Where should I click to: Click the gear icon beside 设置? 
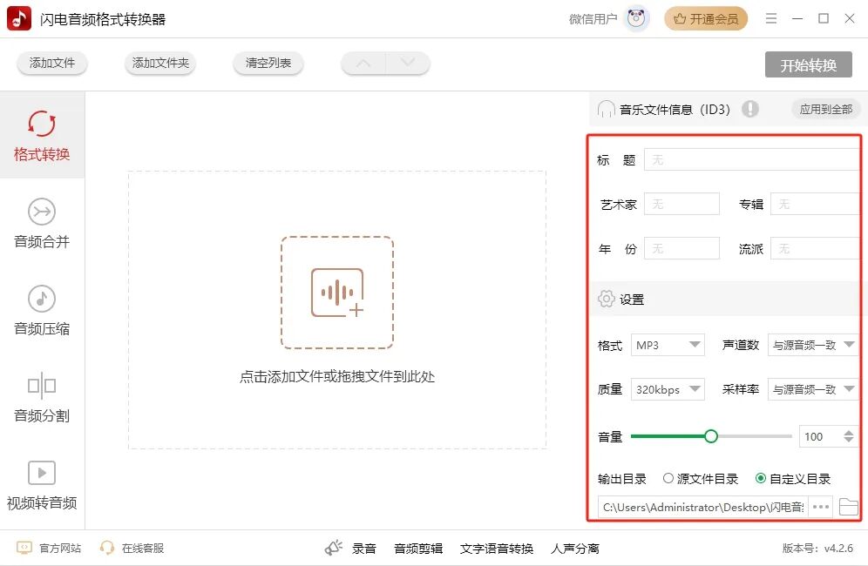607,299
